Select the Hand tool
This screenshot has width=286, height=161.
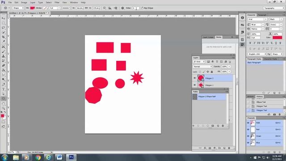3,104
